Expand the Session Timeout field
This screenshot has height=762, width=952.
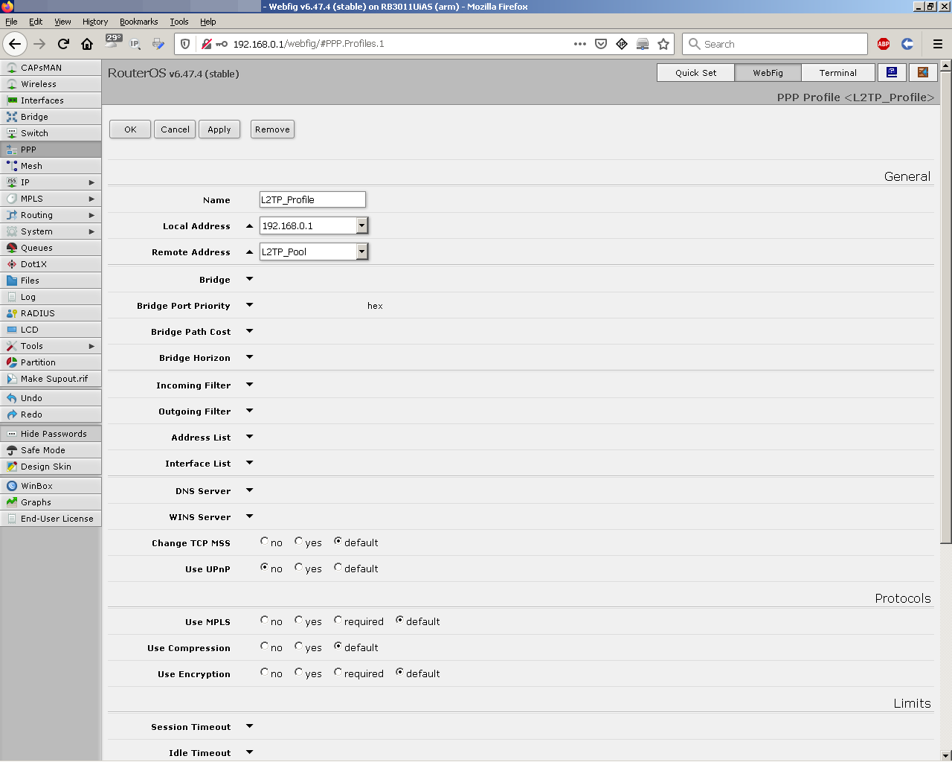(x=249, y=726)
